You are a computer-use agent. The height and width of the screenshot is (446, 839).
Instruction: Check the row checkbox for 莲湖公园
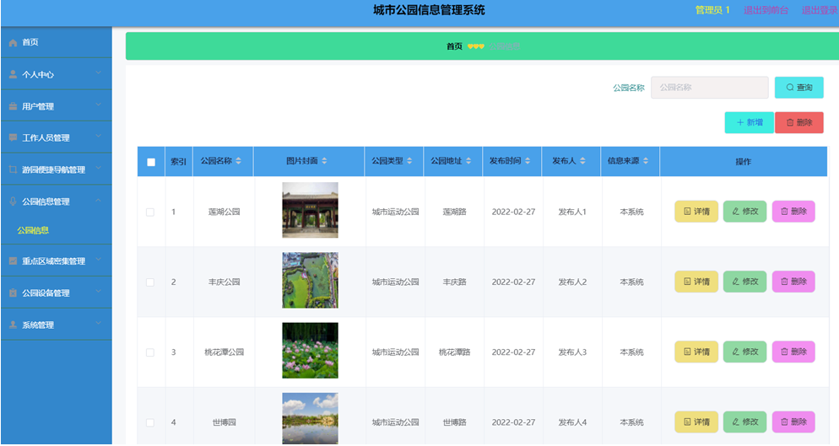point(150,212)
